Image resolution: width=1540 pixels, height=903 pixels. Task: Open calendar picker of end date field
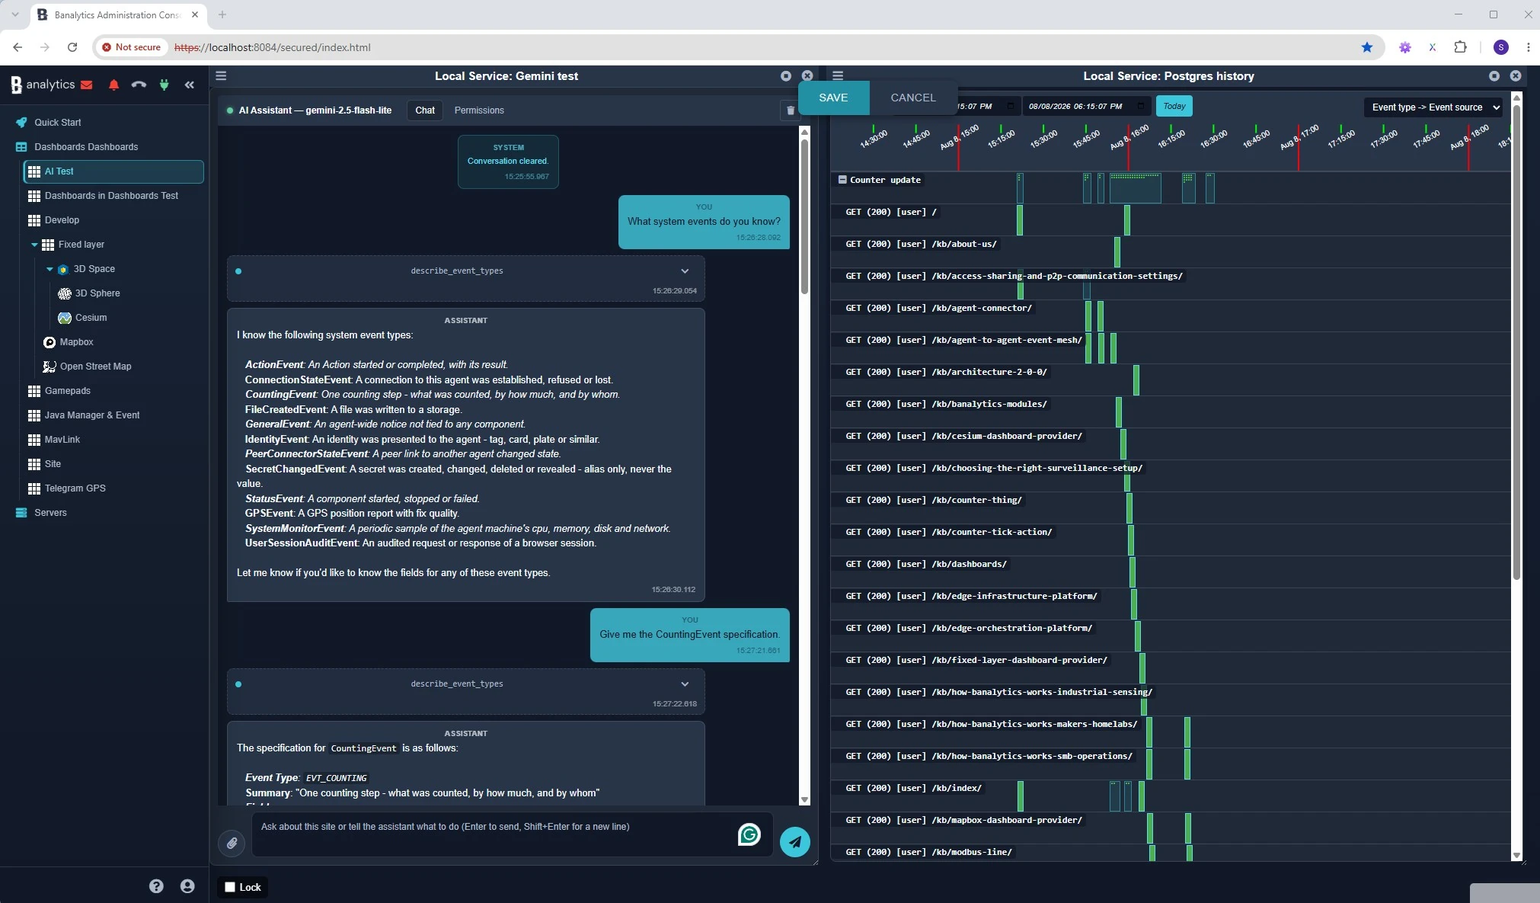[1140, 106]
